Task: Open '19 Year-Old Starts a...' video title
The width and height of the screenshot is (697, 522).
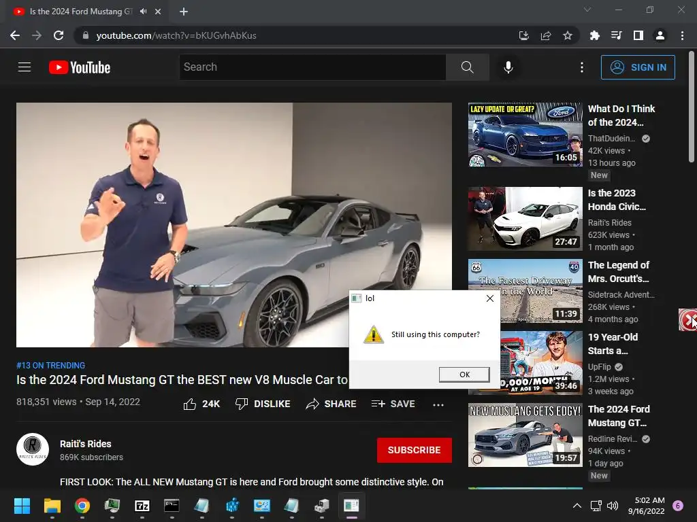Action: [x=613, y=344]
